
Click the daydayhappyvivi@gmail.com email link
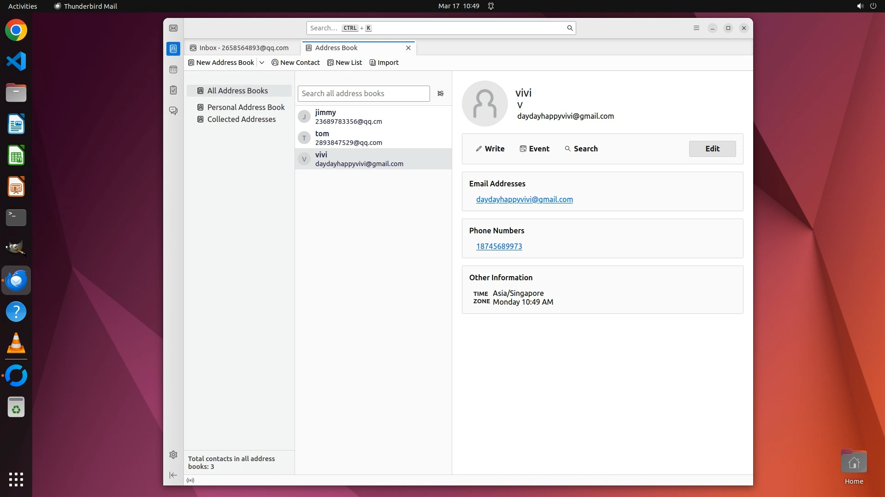click(524, 199)
